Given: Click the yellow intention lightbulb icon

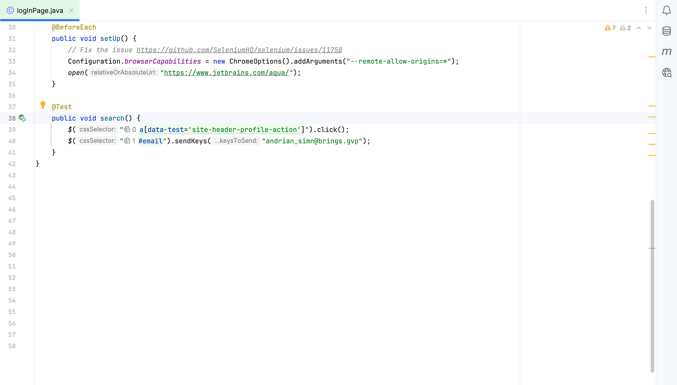Looking at the screenshot, I should [x=43, y=105].
